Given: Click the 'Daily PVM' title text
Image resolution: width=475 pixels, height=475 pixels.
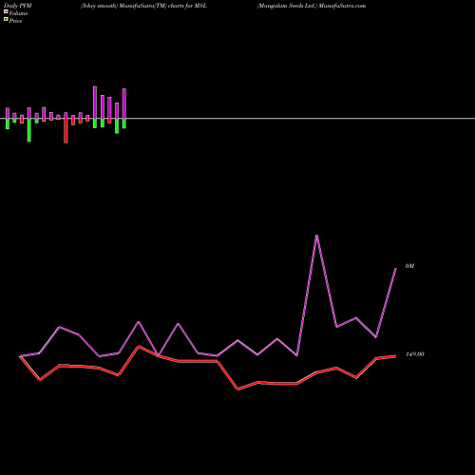Looking at the screenshot, I should pyautogui.click(x=18, y=6).
